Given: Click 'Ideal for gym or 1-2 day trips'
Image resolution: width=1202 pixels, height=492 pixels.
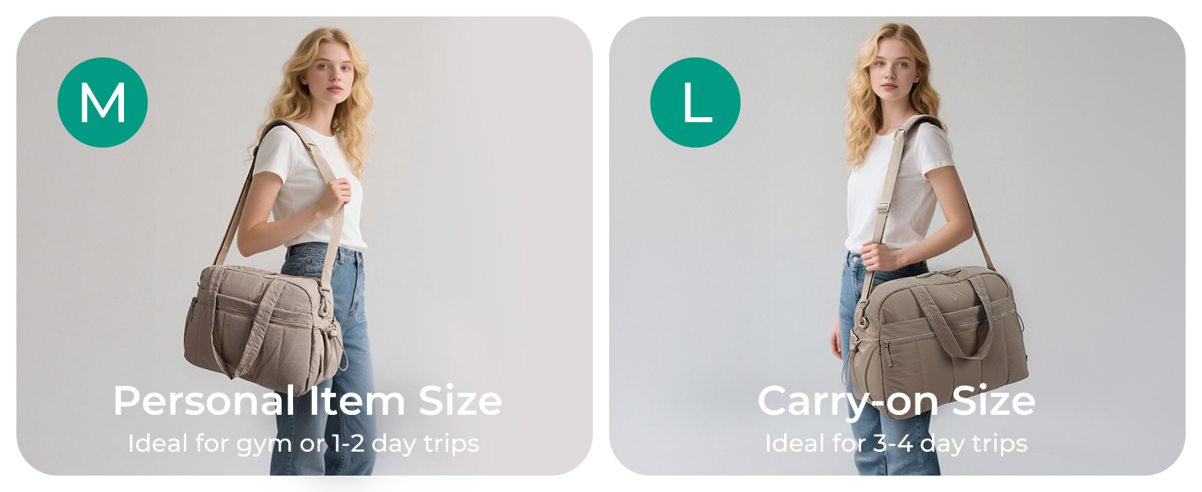Looking at the screenshot, I should pyautogui.click(x=304, y=444).
